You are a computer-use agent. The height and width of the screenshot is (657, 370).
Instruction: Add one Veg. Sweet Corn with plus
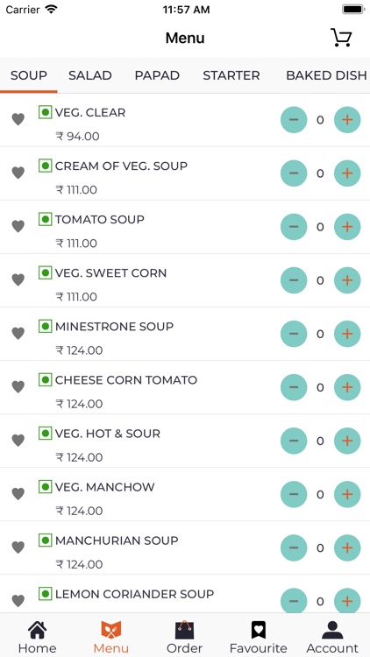point(347,280)
